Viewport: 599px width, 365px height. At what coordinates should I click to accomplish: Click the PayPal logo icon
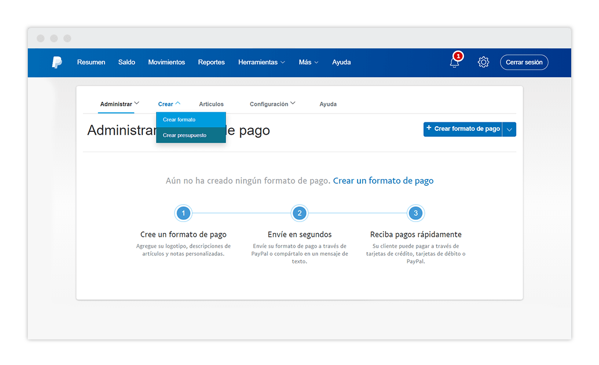57,62
